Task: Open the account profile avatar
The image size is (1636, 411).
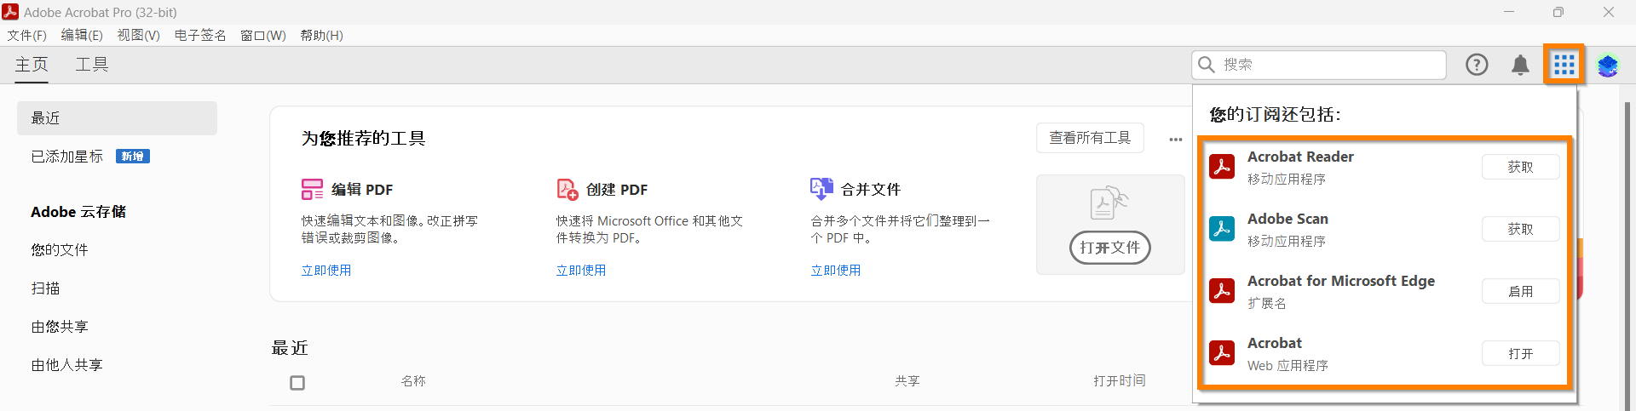Action: click(x=1608, y=66)
